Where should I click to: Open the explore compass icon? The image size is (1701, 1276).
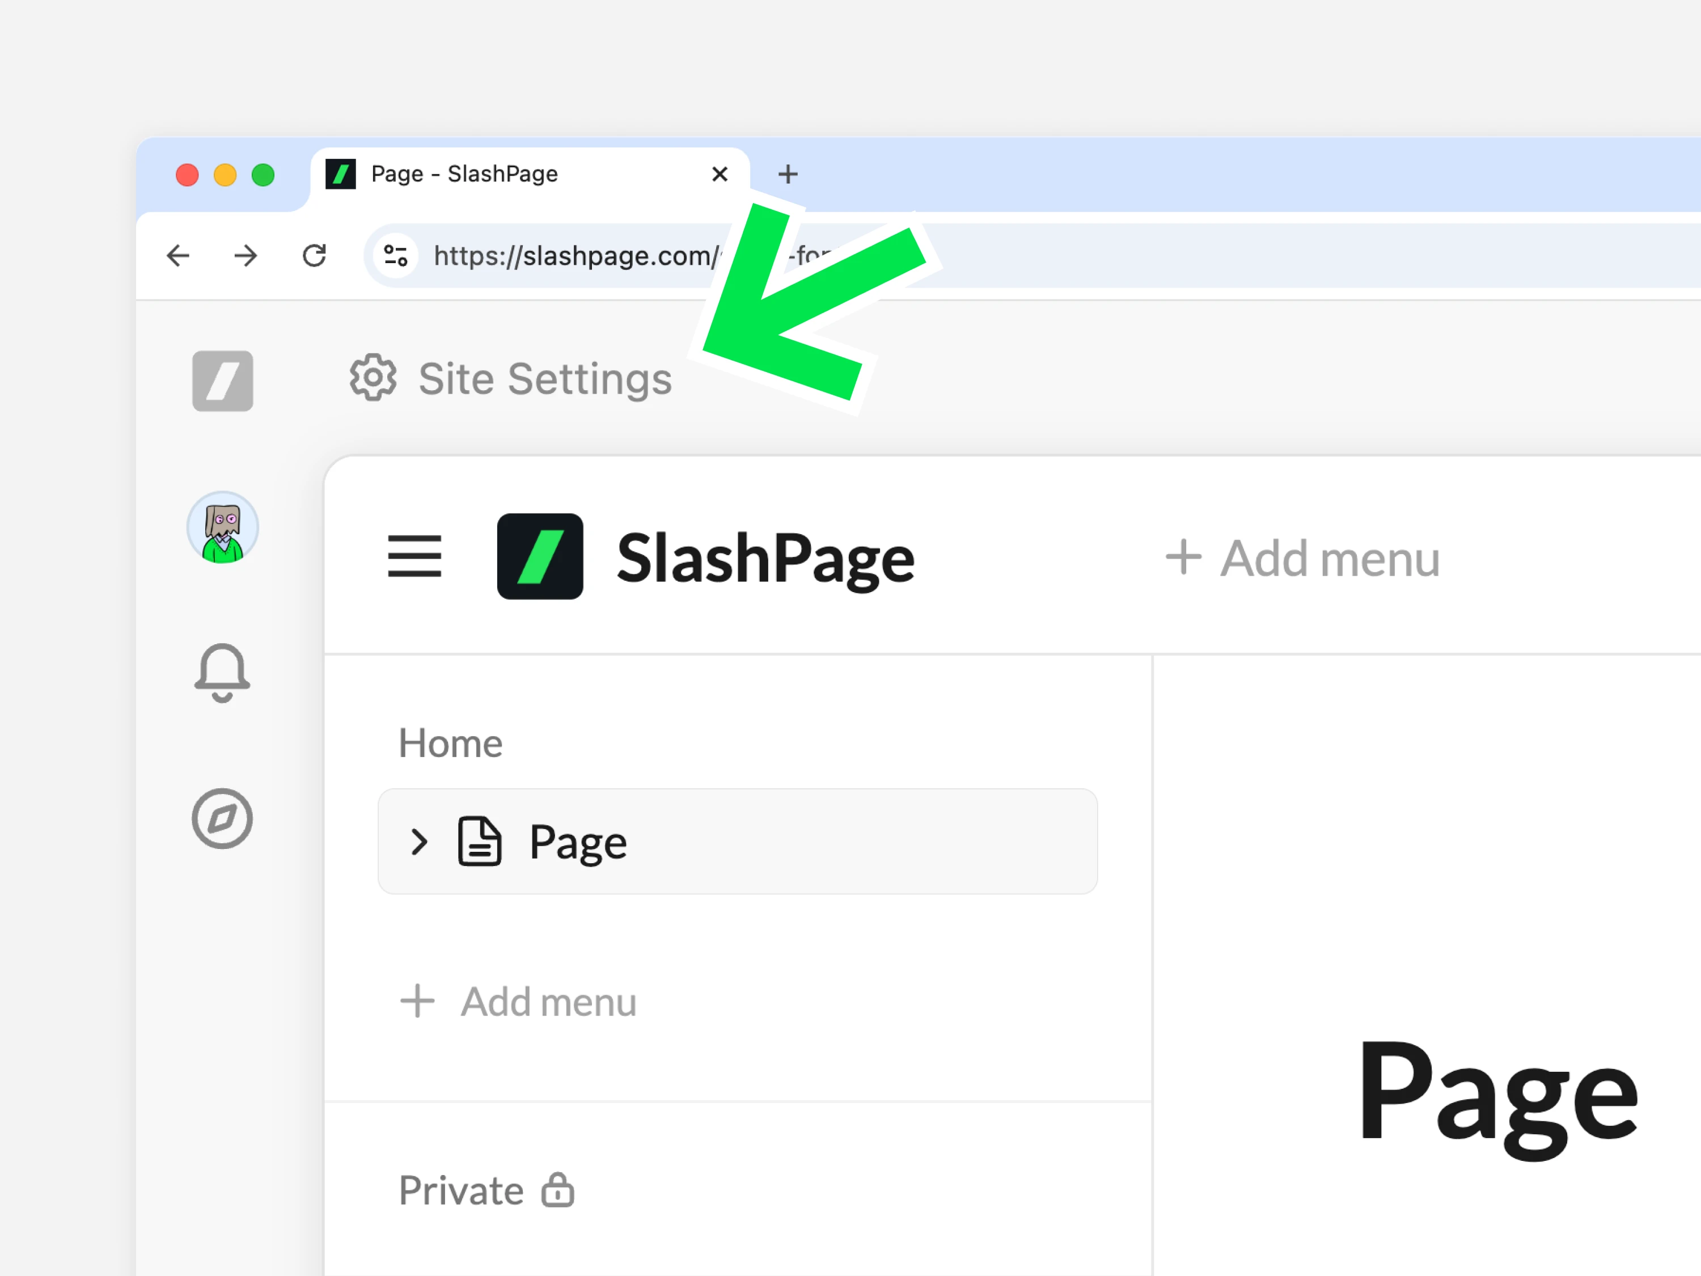[222, 818]
